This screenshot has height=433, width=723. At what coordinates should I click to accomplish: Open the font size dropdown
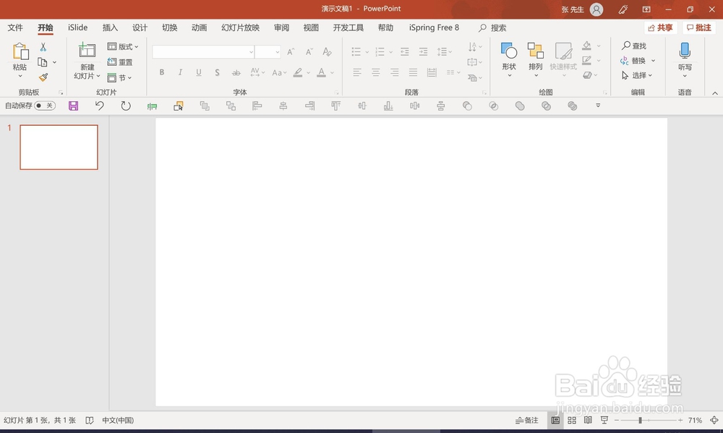(x=277, y=52)
